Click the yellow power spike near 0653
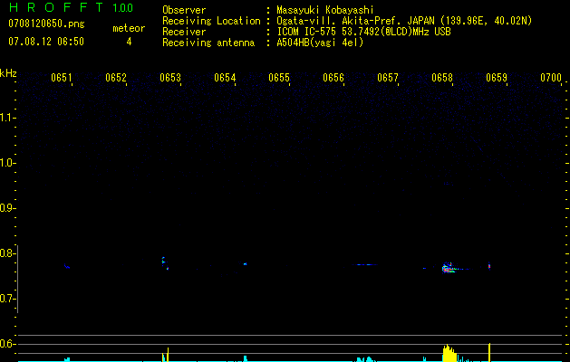Image resolution: width=570 pixels, height=362 pixels. point(168,355)
